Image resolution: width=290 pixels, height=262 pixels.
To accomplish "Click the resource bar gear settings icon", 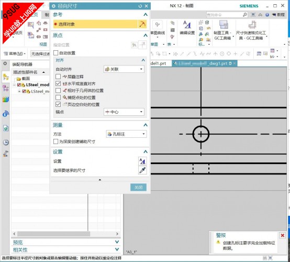I will [5, 63].
